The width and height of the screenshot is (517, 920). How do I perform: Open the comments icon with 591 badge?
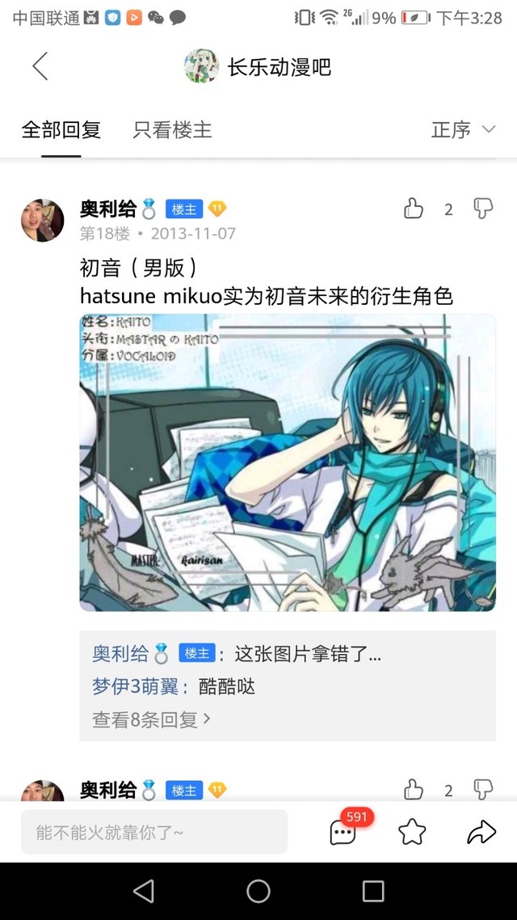343,831
